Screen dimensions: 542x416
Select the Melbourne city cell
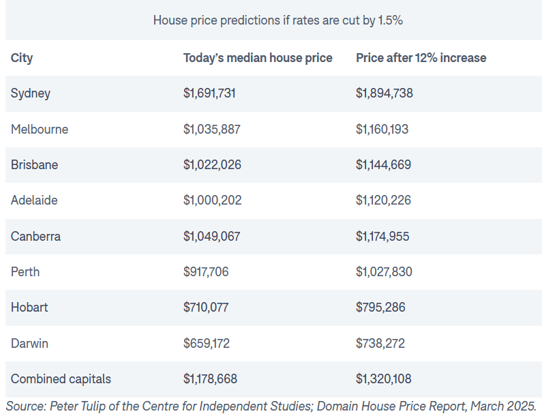click(x=40, y=129)
